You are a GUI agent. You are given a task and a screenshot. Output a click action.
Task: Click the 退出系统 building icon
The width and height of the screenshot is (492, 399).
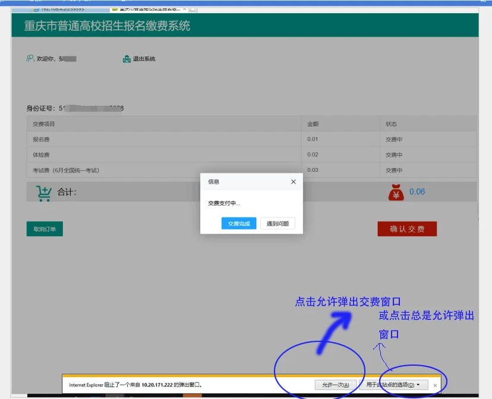[127, 59]
